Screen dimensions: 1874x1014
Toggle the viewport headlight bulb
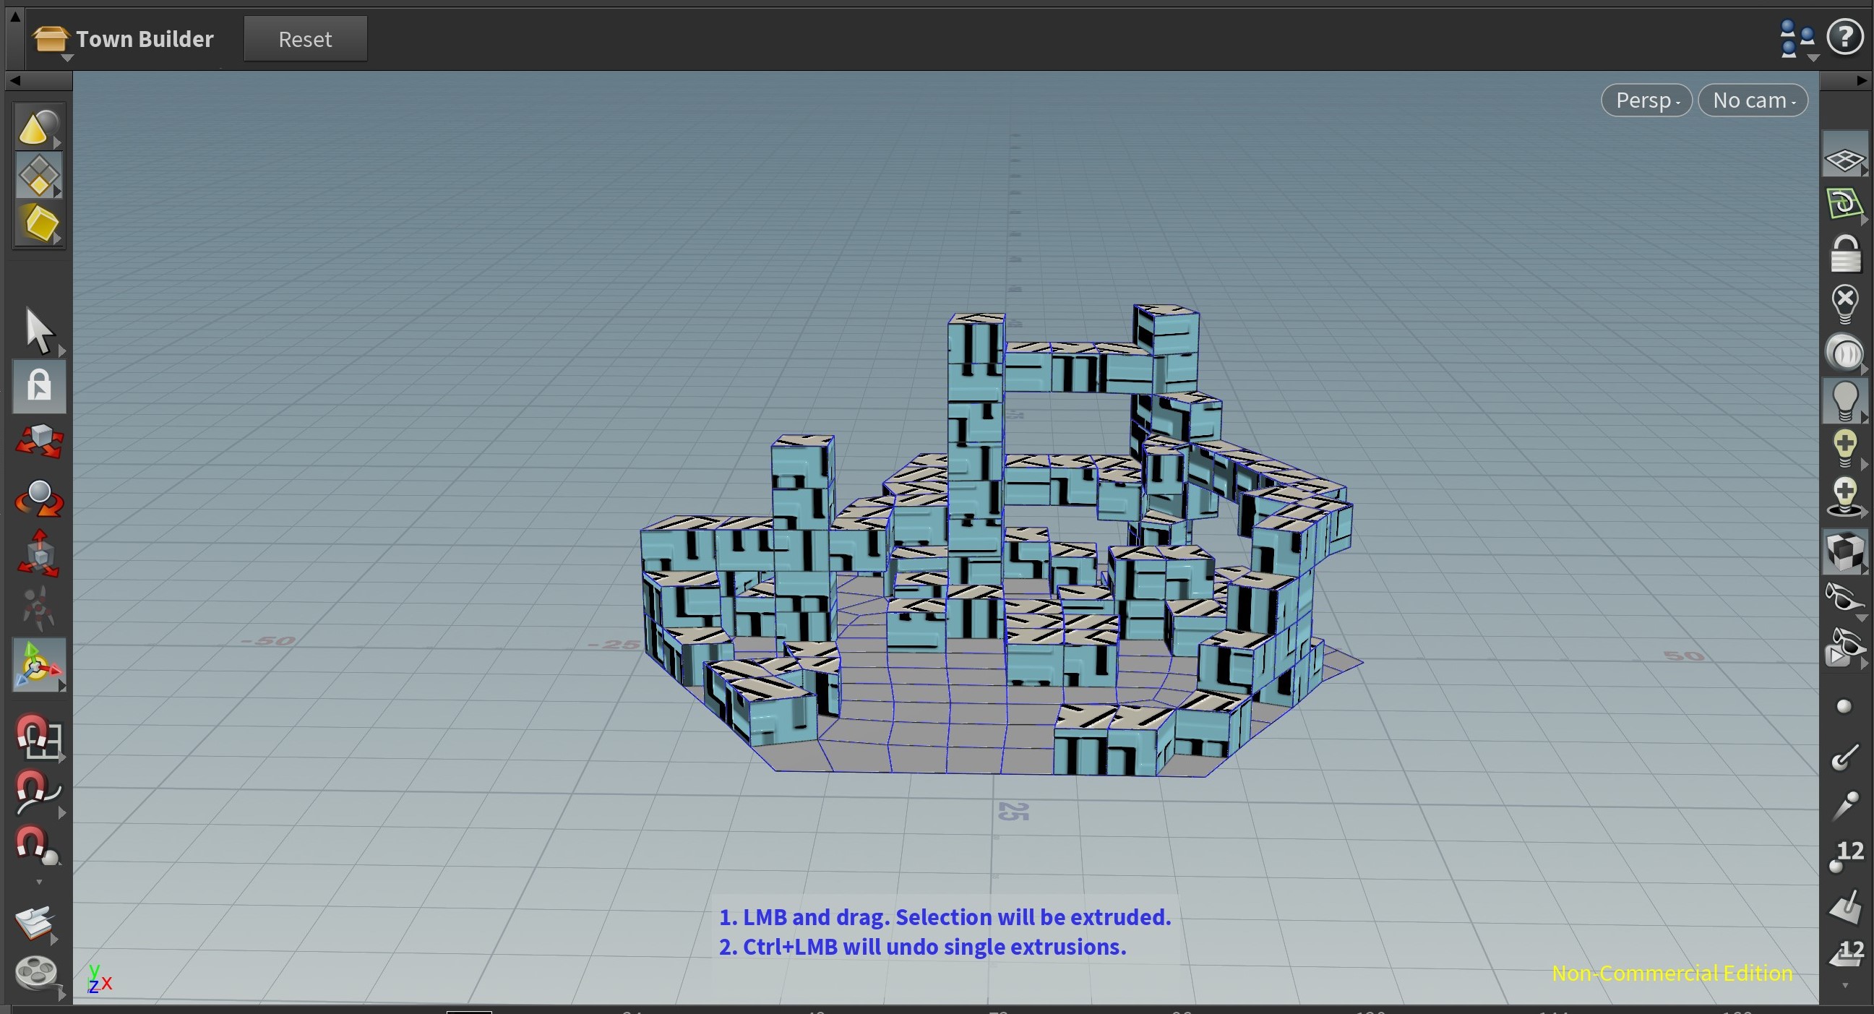(x=1846, y=400)
